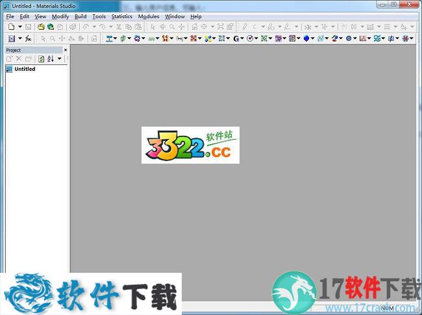The height and width of the screenshot is (315, 422).
Task: Click the yellow Open folder icon
Action: click(x=41, y=27)
